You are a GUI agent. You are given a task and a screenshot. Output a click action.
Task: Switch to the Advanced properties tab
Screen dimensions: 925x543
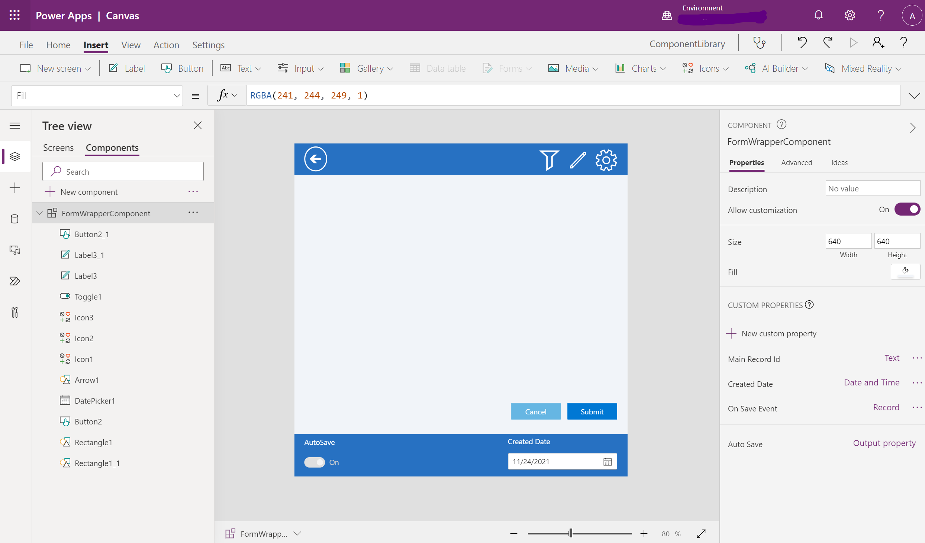click(x=797, y=162)
